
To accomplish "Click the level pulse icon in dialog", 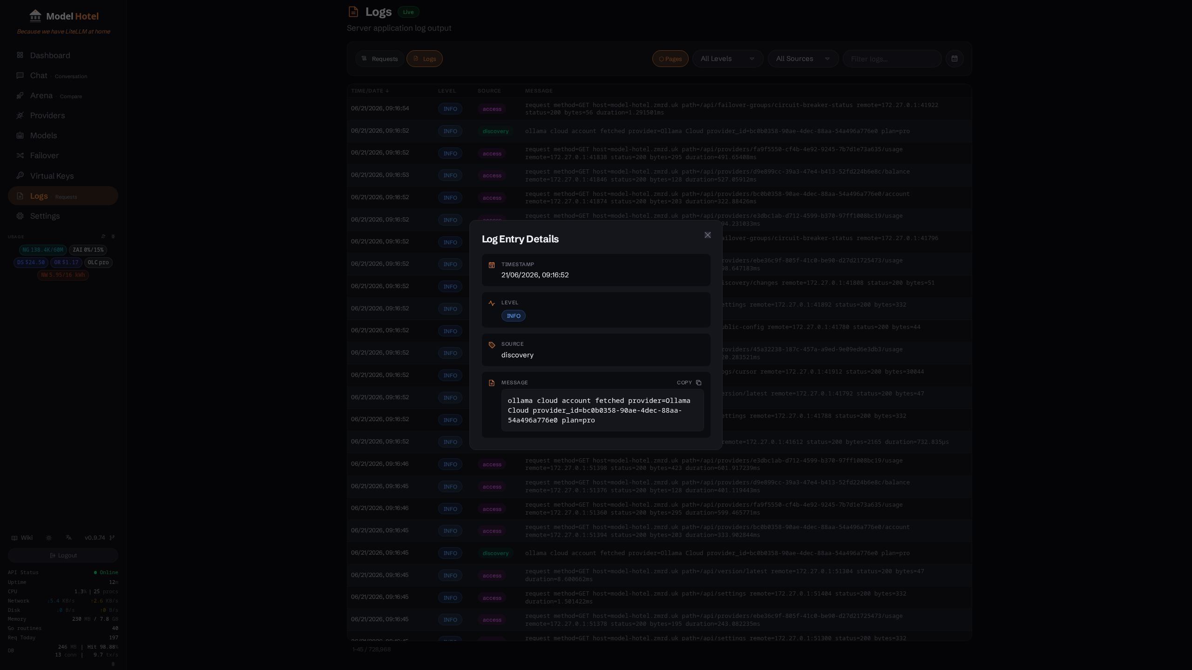I will [491, 303].
